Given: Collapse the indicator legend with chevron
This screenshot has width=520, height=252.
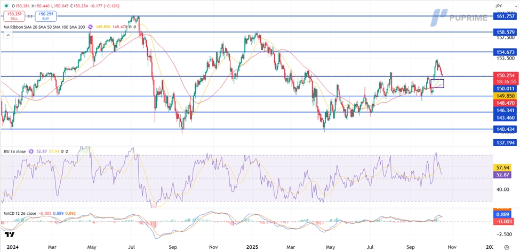Looking at the screenshot, I should [8, 36].
